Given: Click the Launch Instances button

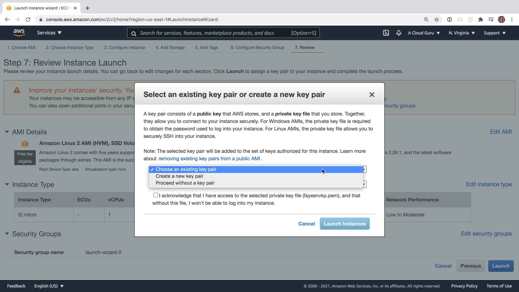Looking at the screenshot, I should tap(345, 224).
